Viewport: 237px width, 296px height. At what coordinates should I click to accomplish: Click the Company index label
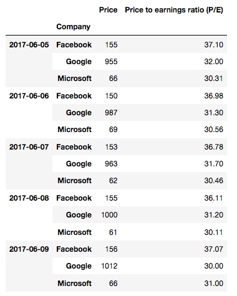(x=73, y=27)
